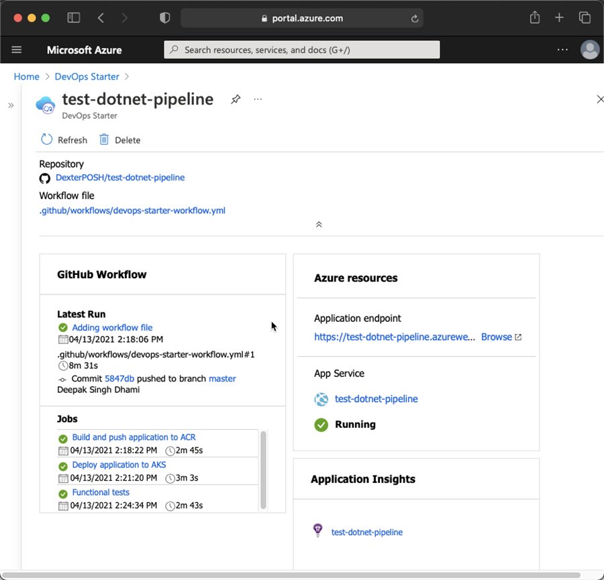Image resolution: width=604 pixels, height=580 pixels.
Task: Reload the page from the address bar
Action: pos(415,19)
